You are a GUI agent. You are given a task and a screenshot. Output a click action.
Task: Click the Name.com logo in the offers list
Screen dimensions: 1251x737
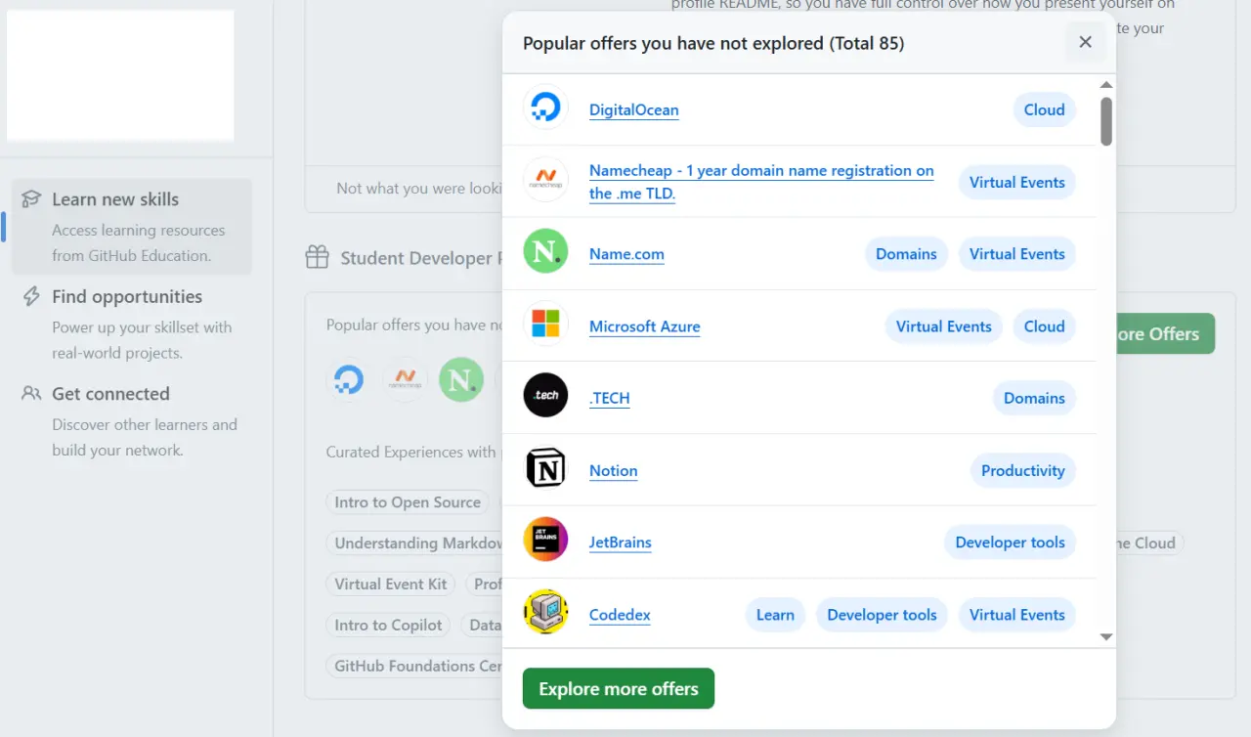click(x=545, y=253)
